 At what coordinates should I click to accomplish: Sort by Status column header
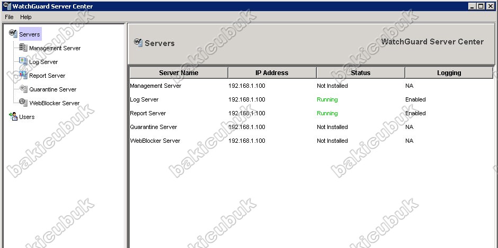tap(360, 72)
